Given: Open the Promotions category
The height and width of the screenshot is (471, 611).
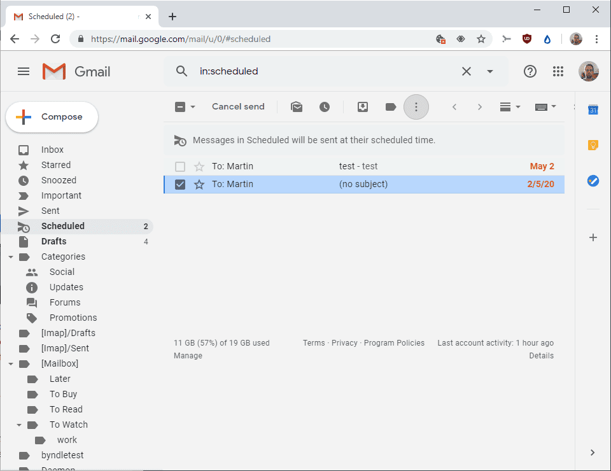Looking at the screenshot, I should tap(73, 318).
